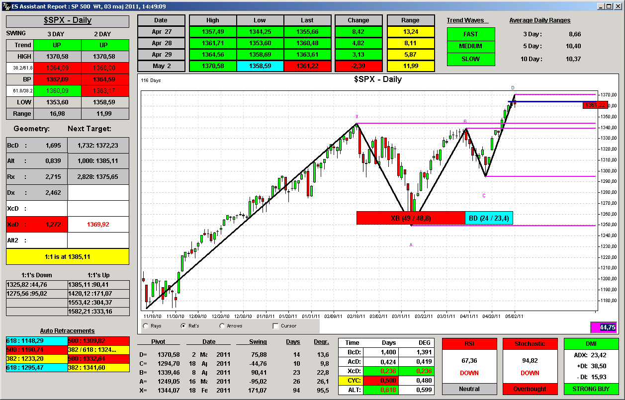
Task: Click the cyan BD (24 / 23,4) chart label
Action: coord(489,218)
